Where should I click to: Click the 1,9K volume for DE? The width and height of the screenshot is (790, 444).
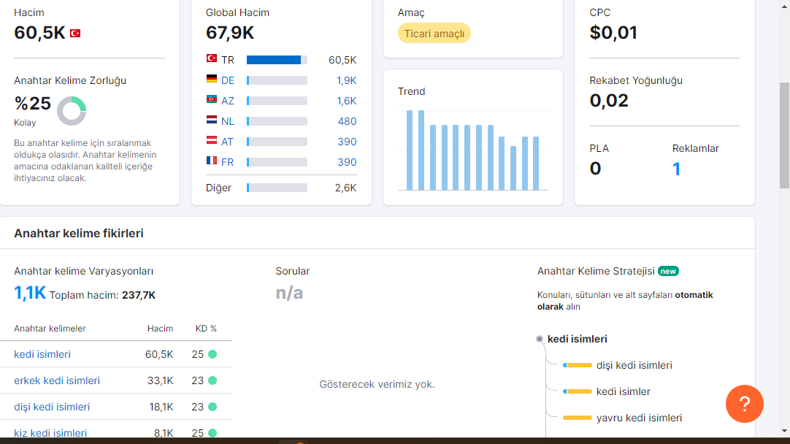(x=347, y=80)
